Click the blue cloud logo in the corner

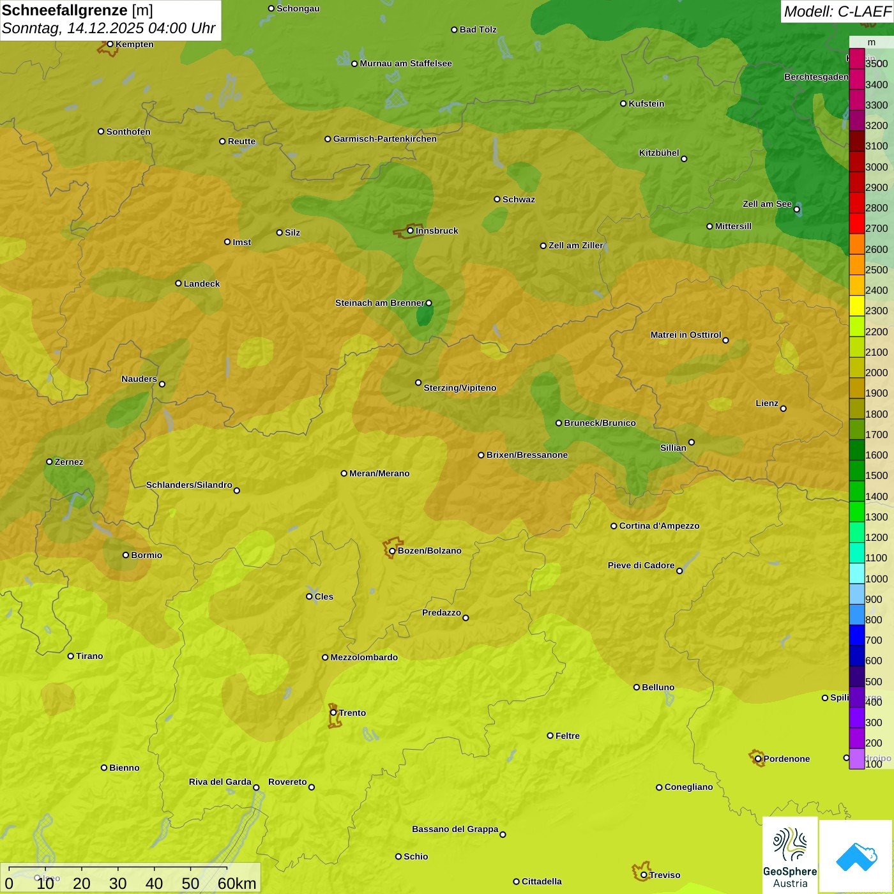coord(856,856)
